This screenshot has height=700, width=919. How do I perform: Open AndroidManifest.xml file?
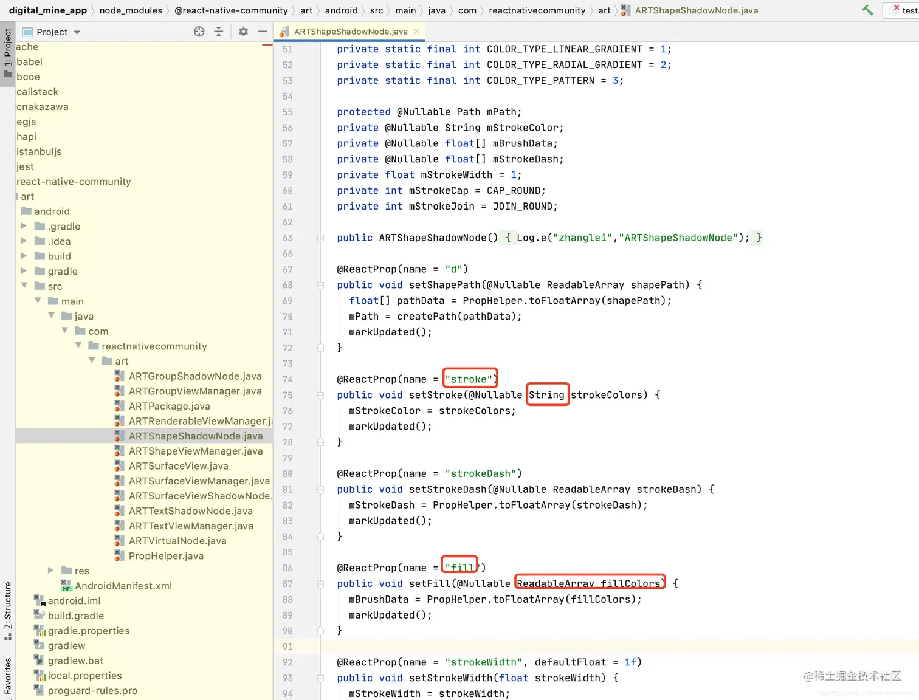pos(123,586)
